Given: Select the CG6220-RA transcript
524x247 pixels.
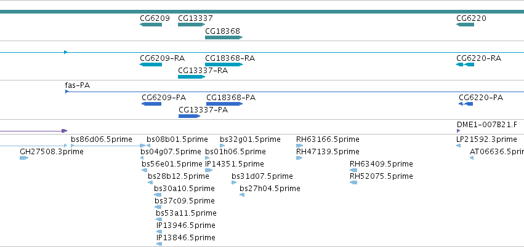Looking at the screenshot, I should pos(465,65).
